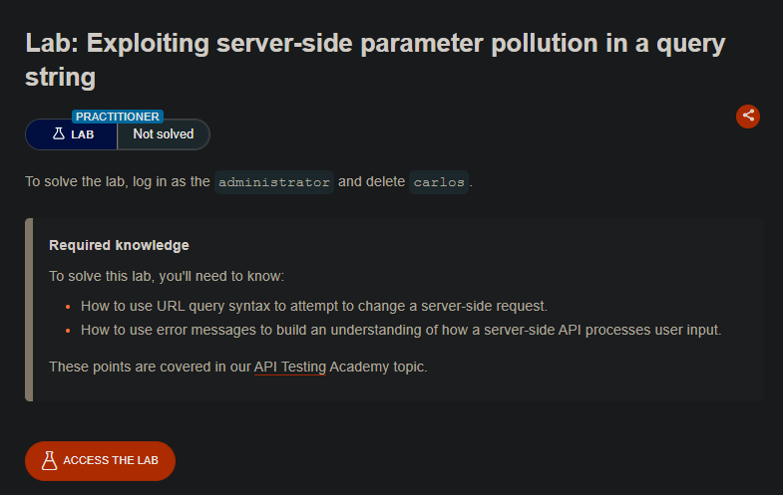The height and width of the screenshot is (495, 783).
Task: Click the 'These points are covered' sentence
Action: (x=238, y=367)
